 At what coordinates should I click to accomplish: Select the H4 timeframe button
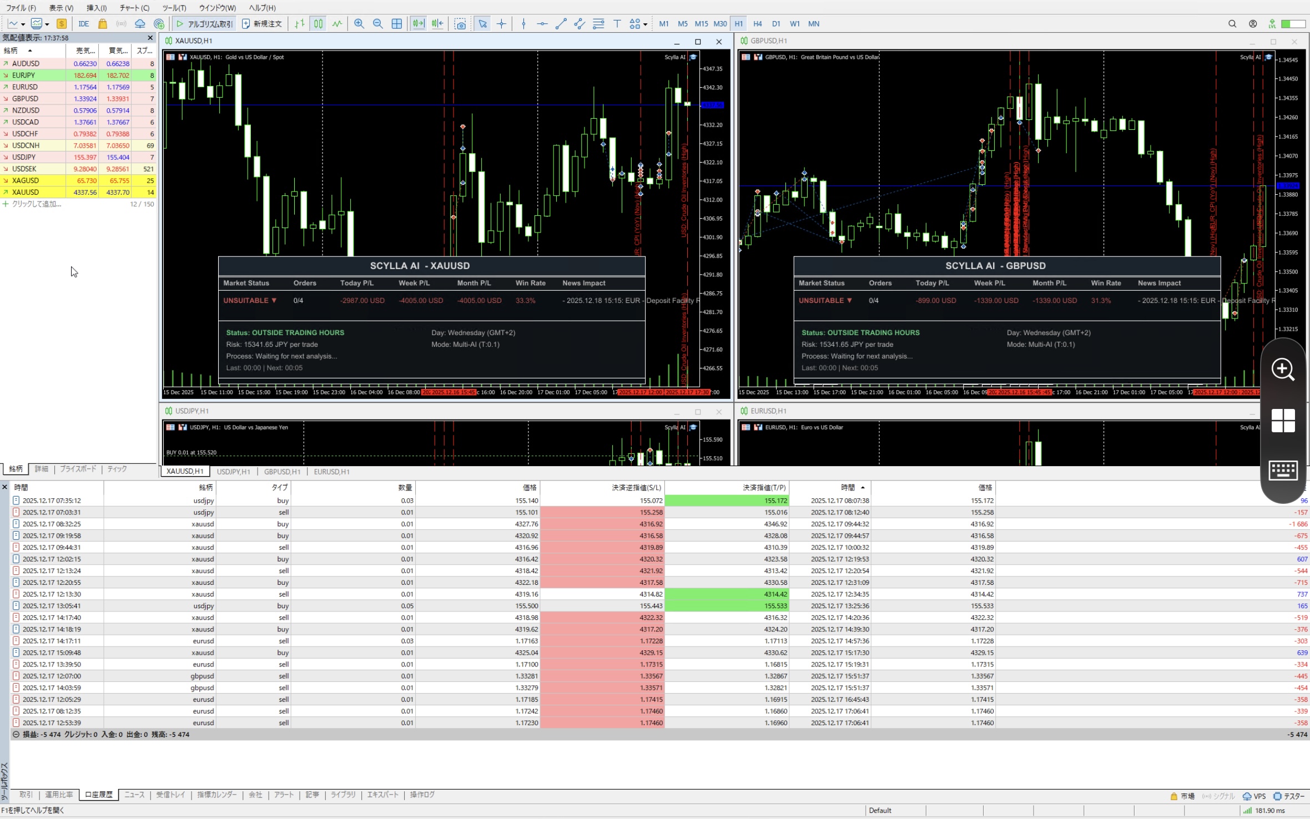(x=757, y=24)
